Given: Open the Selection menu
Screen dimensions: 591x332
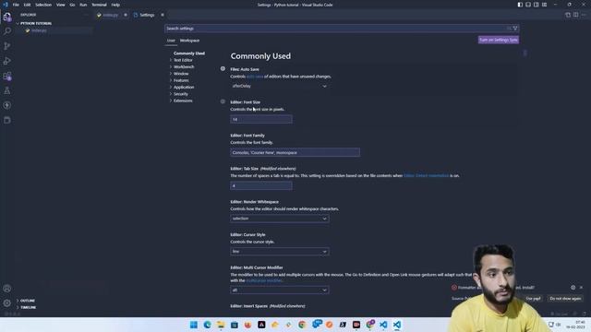Looking at the screenshot, I should point(43,5).
